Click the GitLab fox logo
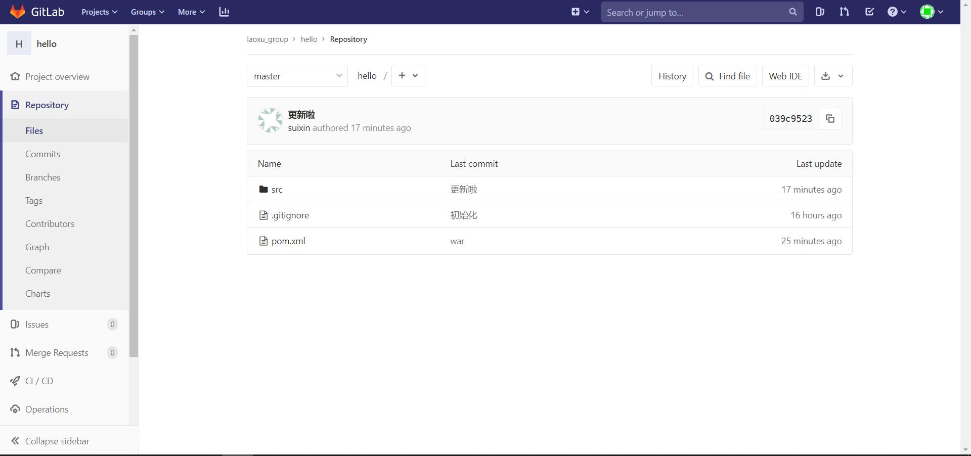The height and width of the screenshot is (456, 971). coord(18,12)
